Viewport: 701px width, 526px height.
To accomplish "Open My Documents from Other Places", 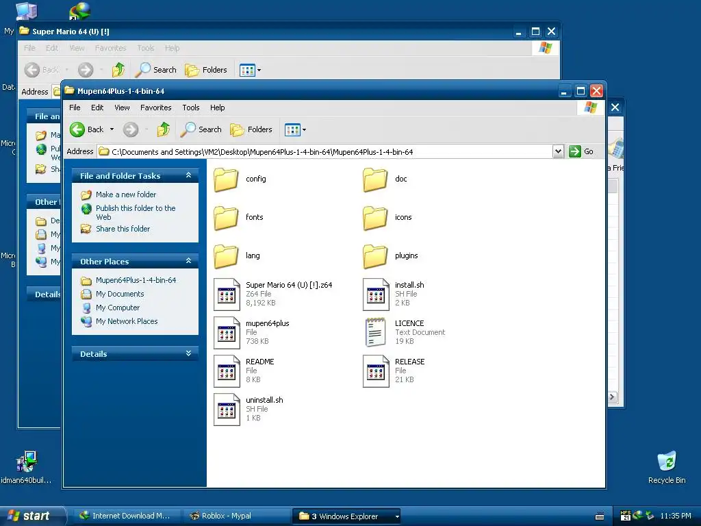I will (x=120, y=294).
